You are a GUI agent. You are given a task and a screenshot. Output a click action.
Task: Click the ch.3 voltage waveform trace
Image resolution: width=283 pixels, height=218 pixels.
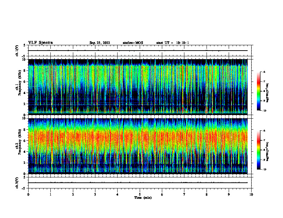click(138, 183)
